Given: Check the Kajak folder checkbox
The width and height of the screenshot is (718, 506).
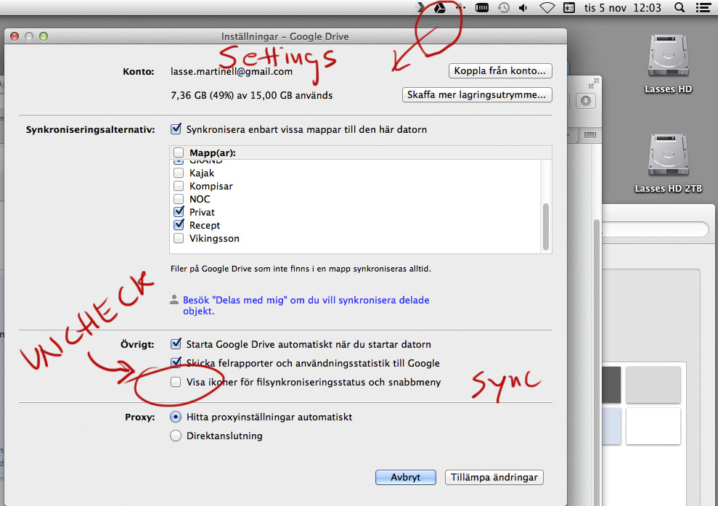Looking at the screenshot, I should click(x=179, y=173).
